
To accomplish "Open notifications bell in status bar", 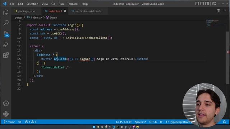I will [224, 122].
